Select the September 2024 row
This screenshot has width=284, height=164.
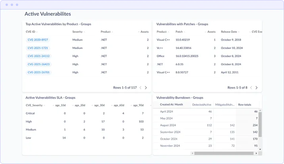click(206, 132)
